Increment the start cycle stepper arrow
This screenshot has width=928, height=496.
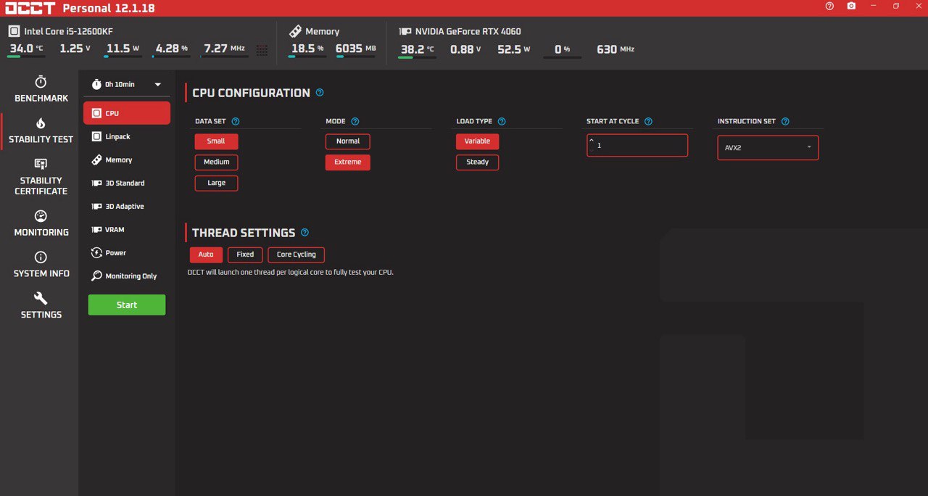click(x=592, y=140)
